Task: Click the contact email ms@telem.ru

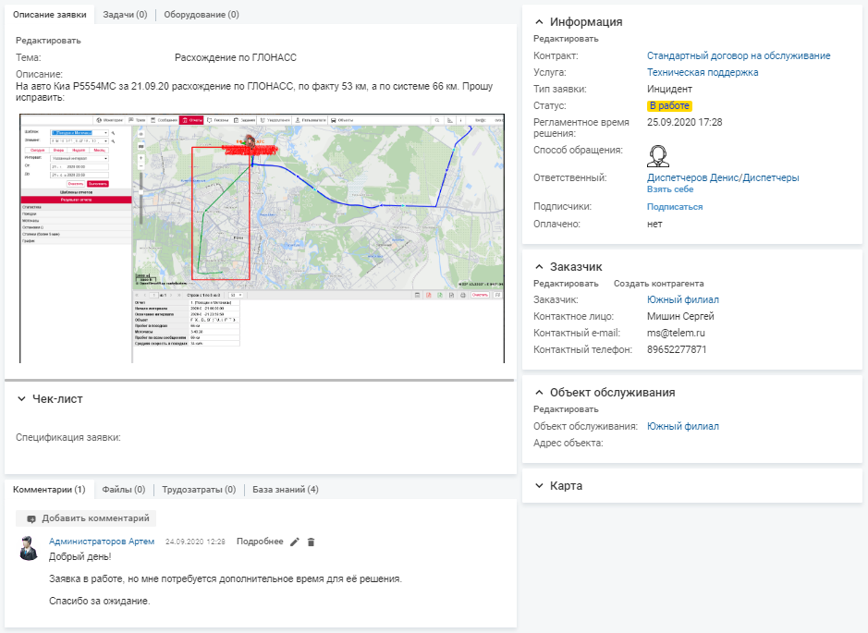Action: pos(676,333)
